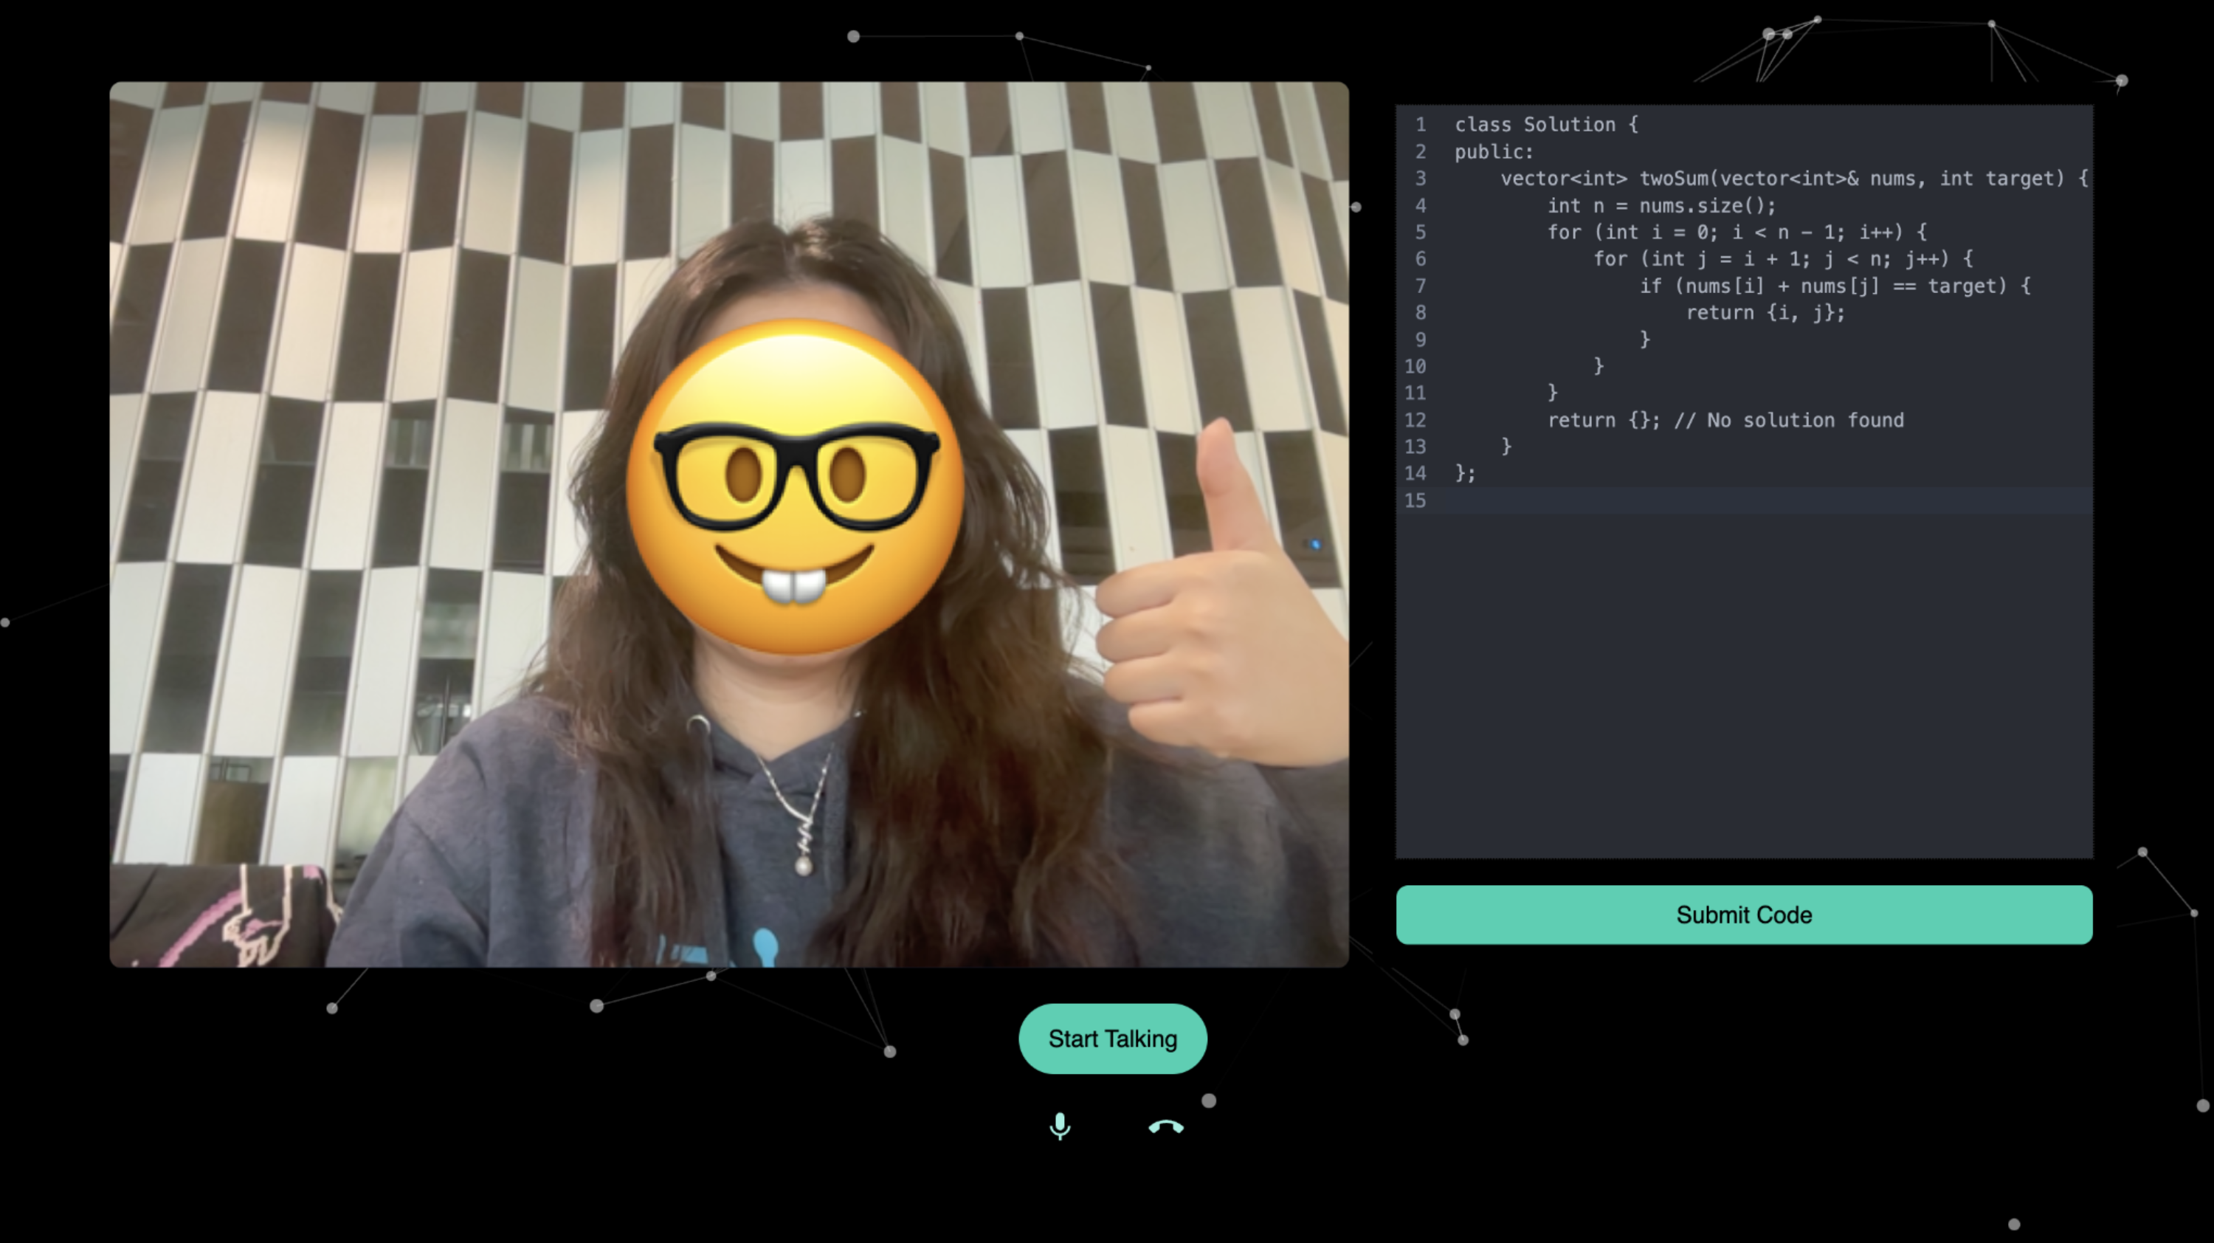Click the closing '};' on line 14
The height and width of the screenshot is (1243, 2214).
click(x=1464, y=473)
